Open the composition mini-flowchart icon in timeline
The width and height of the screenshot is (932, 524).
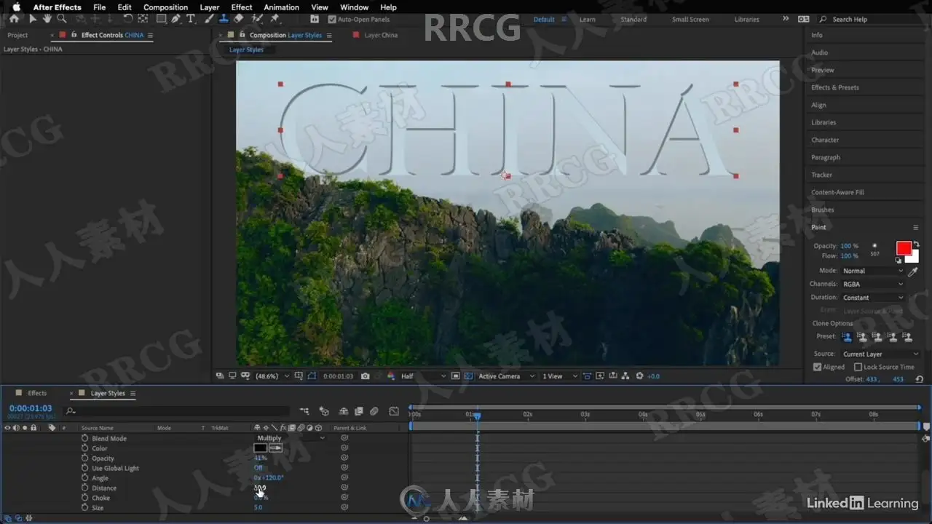[304, 411]
